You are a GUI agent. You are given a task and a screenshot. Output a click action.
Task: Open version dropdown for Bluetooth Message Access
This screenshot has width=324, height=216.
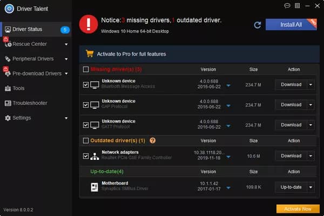(228, 85)
